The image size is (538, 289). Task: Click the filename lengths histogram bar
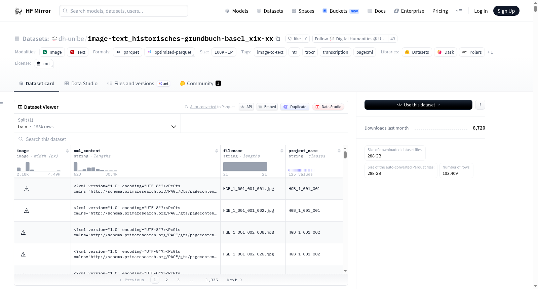[x=245, y=166]
